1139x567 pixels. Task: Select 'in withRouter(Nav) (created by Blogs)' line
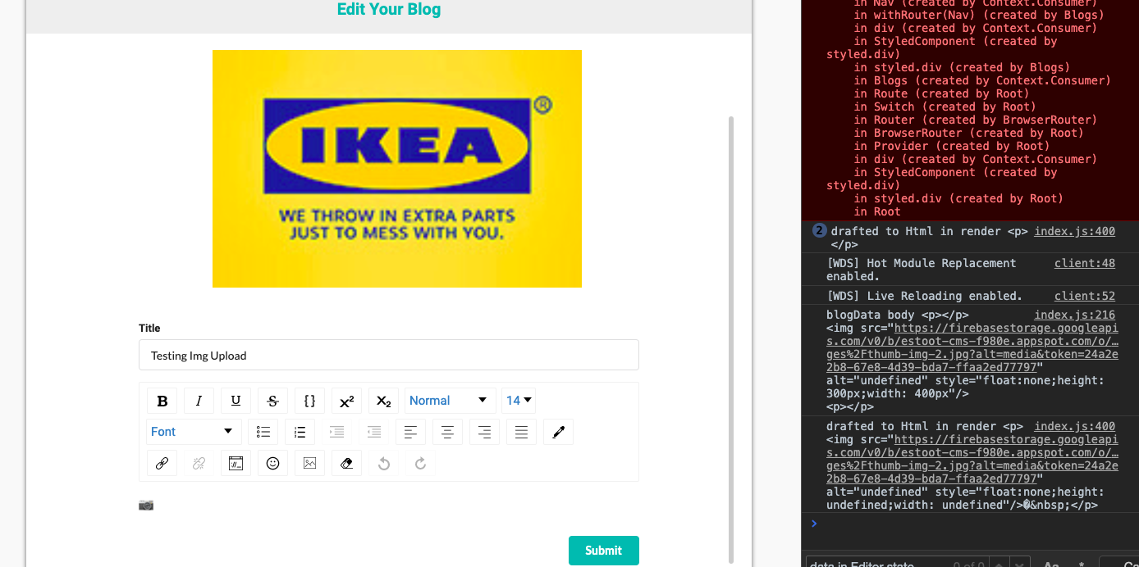point(979,15)
